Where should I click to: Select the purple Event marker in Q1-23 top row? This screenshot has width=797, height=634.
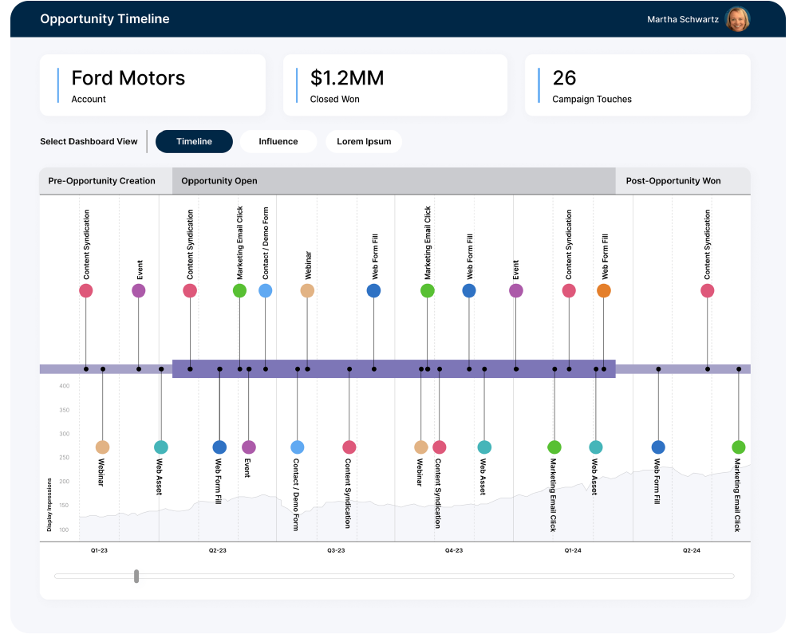(x=138, y=290)
